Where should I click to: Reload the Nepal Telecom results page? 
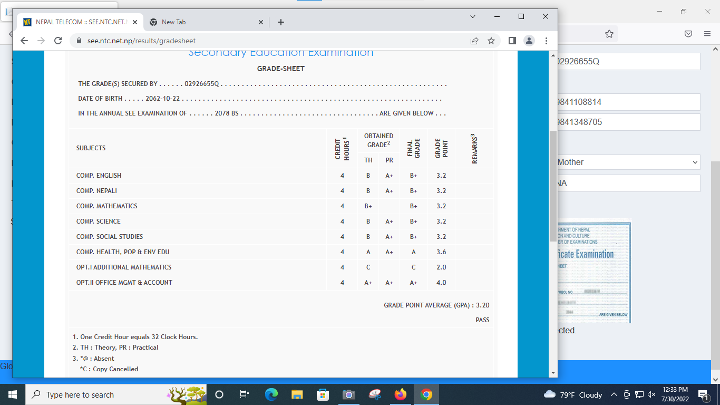click(59, 41)
